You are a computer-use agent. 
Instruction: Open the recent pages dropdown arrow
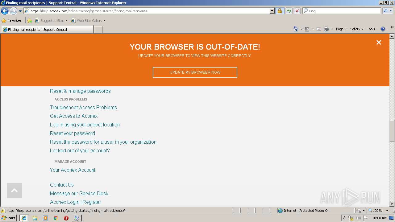(20, 11)
